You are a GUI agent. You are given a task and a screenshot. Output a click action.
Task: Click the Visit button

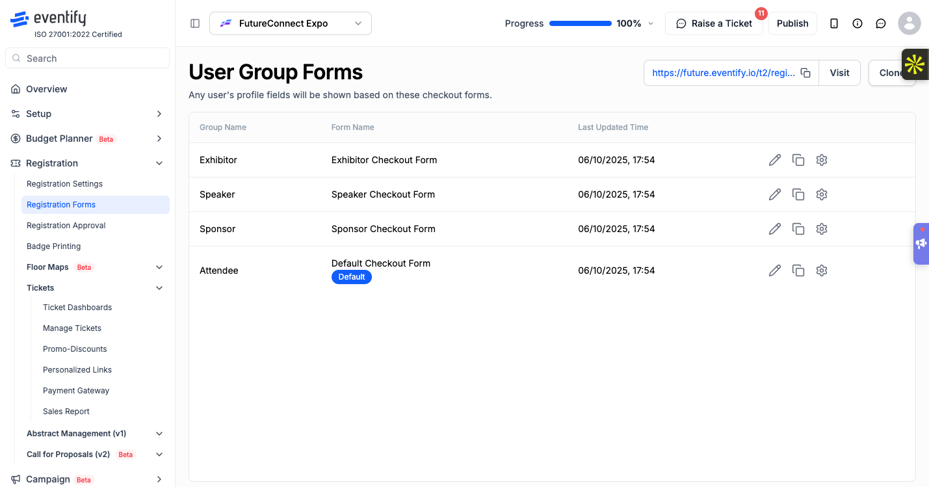(839, 73)
